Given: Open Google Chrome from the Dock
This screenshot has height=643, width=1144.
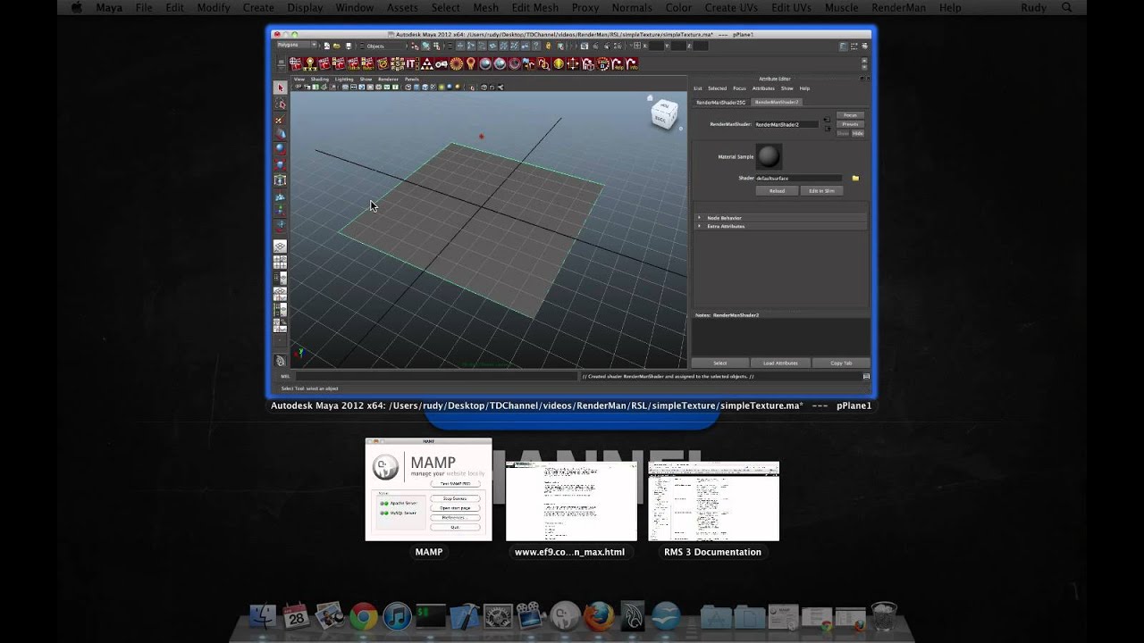Looking at the screenshot, I should click(363, 616).
